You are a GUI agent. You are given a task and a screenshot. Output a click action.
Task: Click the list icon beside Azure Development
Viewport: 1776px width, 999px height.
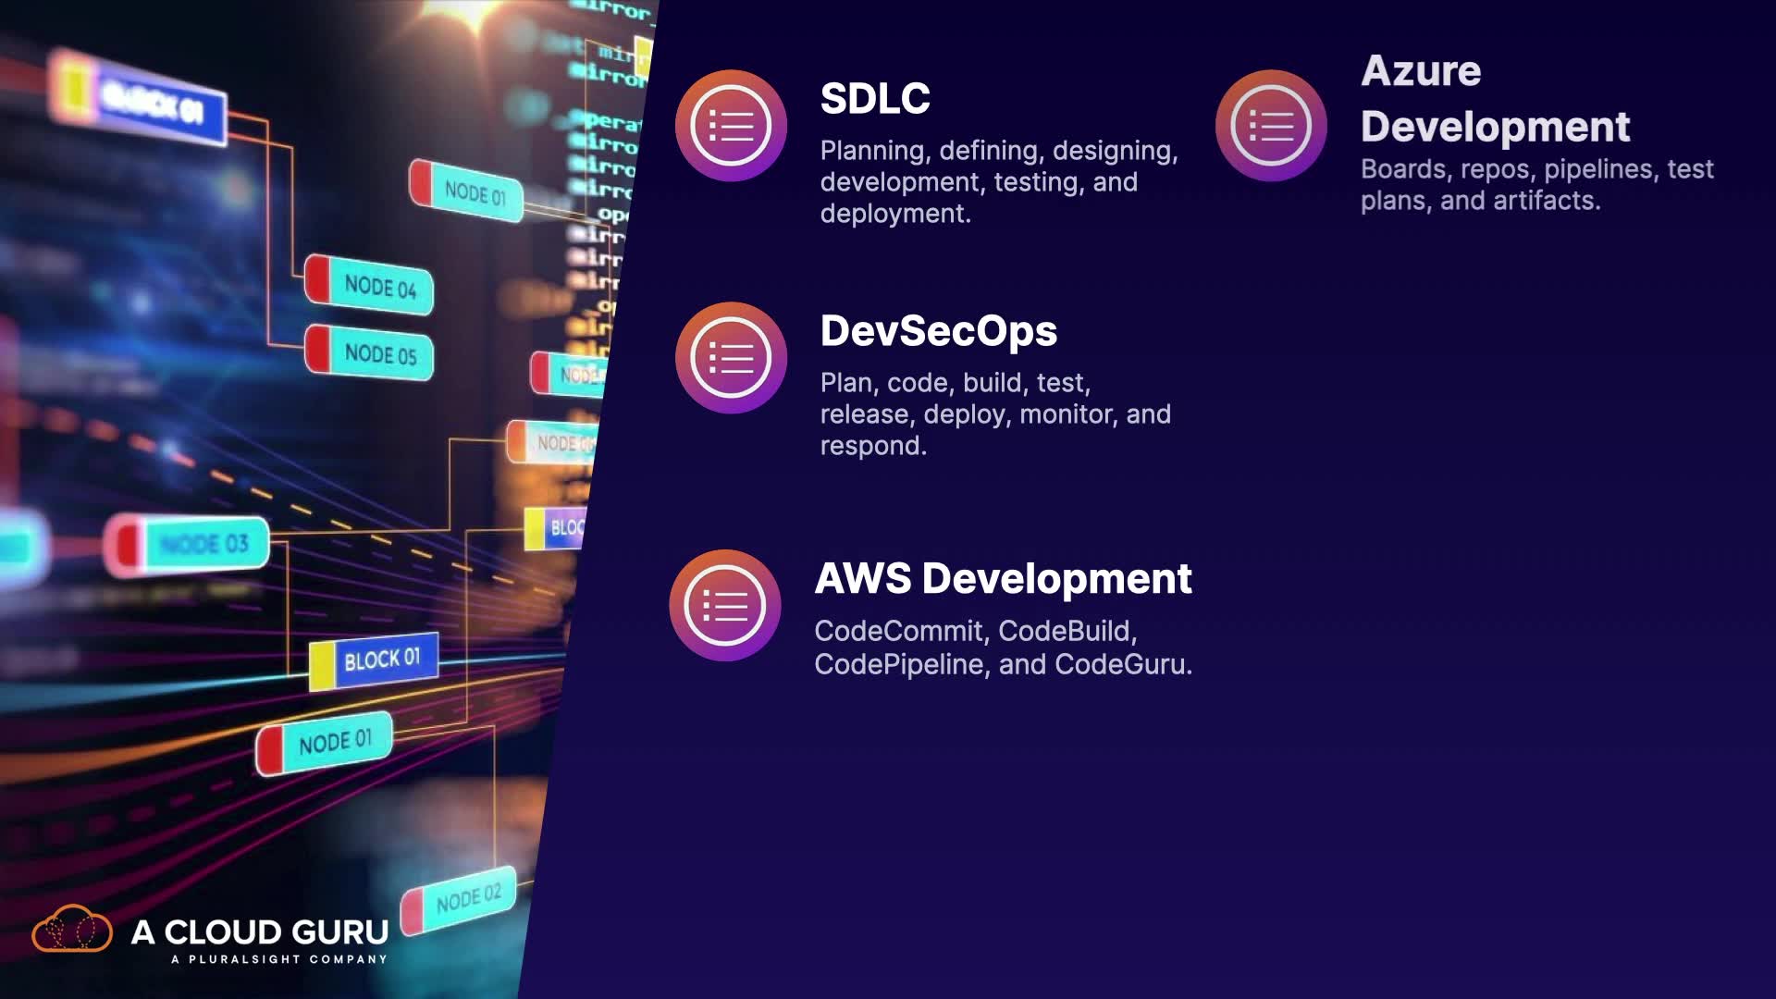point(1271,126)
